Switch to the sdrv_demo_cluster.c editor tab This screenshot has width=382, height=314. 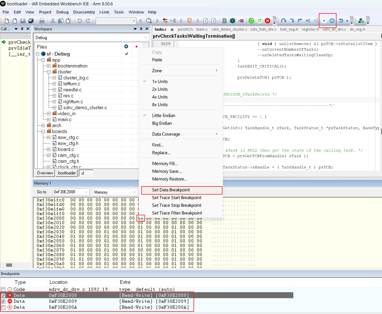[229, 29]
